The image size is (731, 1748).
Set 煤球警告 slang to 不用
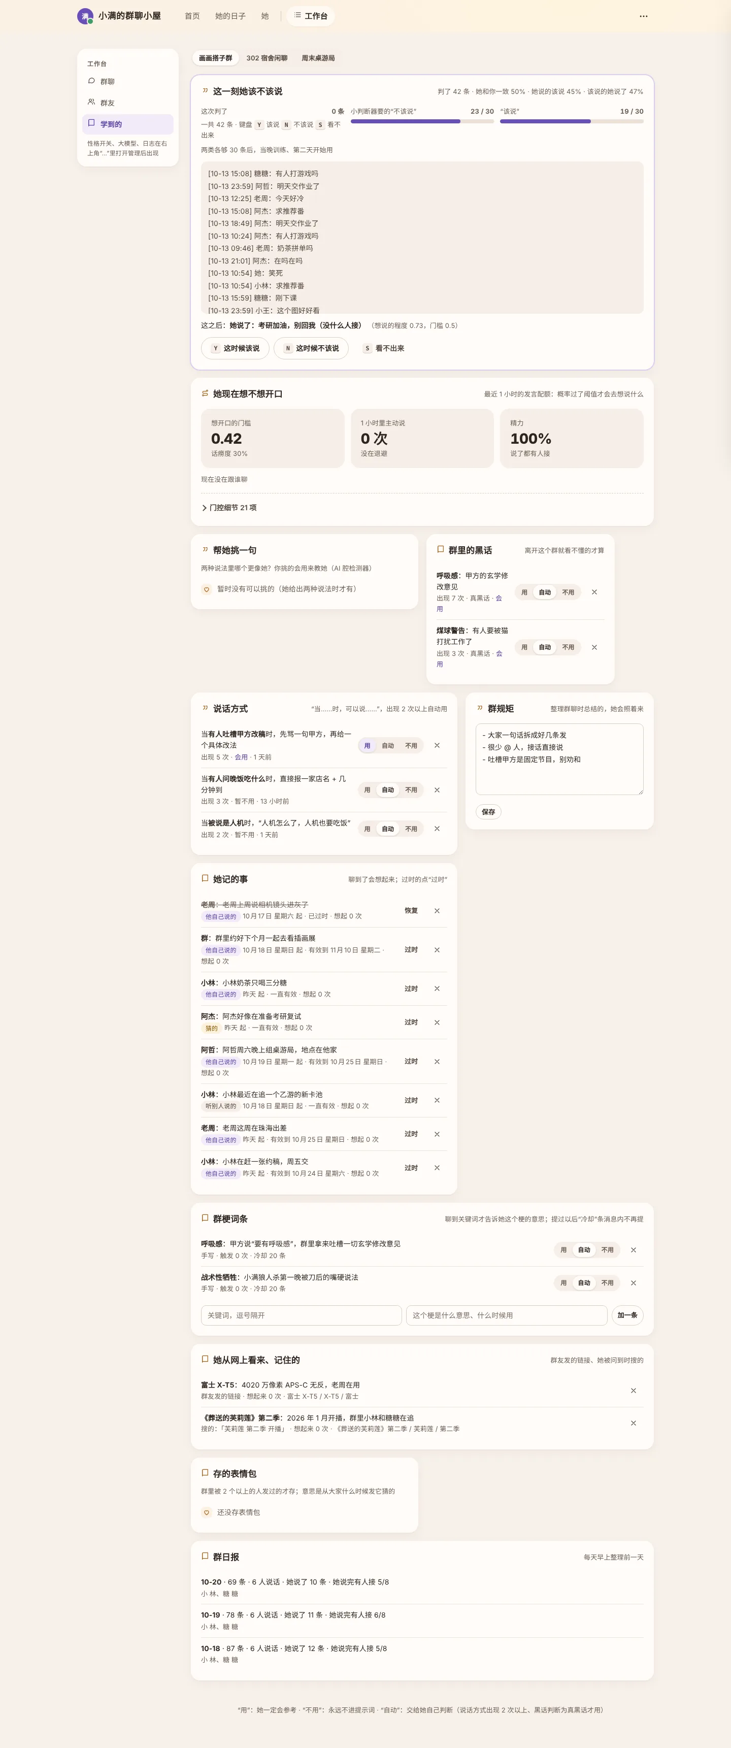pyautogui.click(x=568, y=647)
